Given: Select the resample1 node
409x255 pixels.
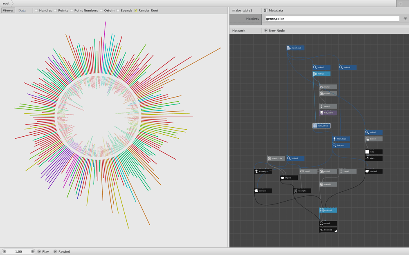Looking at the screenshot, I should pyautogui.click(x=302, y=191).
